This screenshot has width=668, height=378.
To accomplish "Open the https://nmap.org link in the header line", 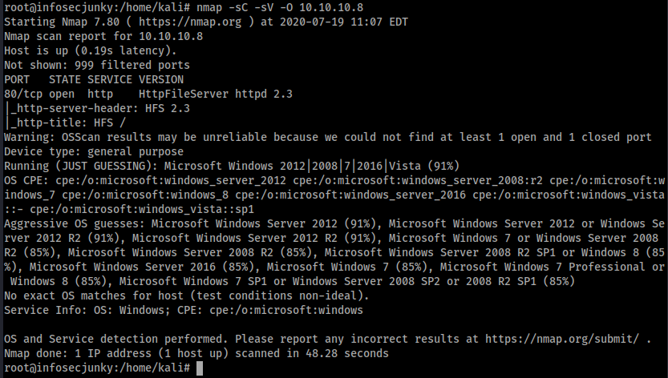I will point(189,22).
